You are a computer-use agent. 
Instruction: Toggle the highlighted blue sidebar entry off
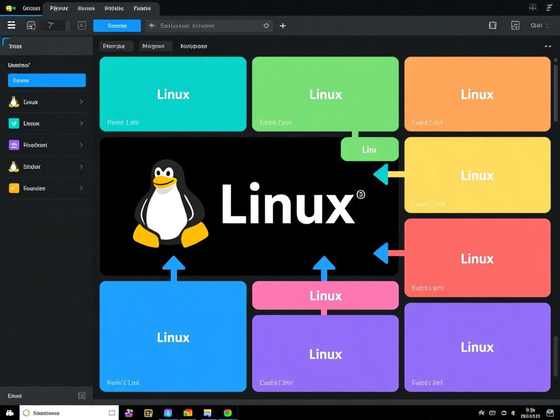click(46, 80)
